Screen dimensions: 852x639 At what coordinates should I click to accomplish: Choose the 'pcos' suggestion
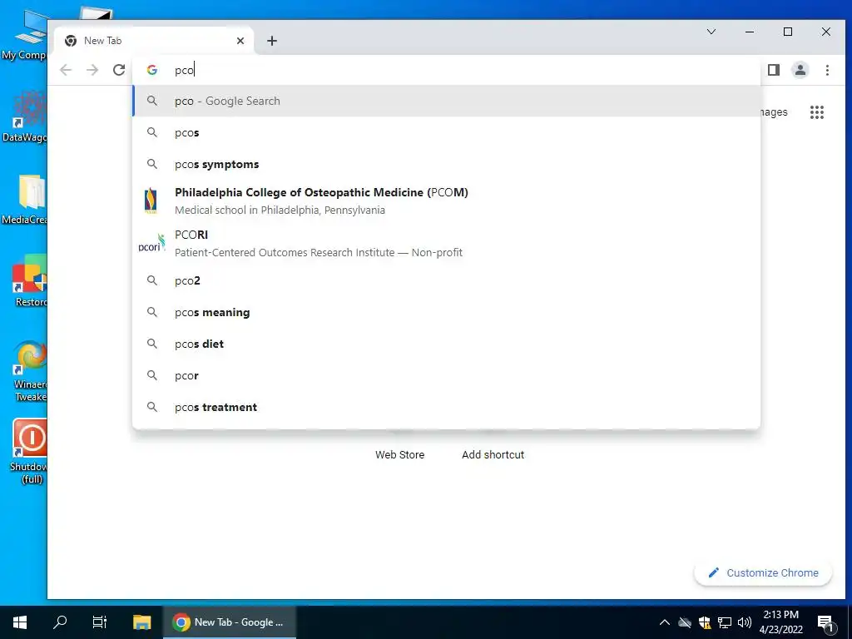pos(446,132)
